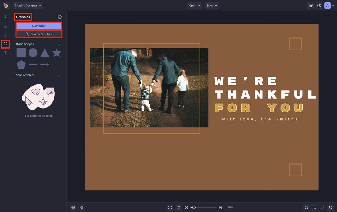Add a straight line shape

[33, 65]
